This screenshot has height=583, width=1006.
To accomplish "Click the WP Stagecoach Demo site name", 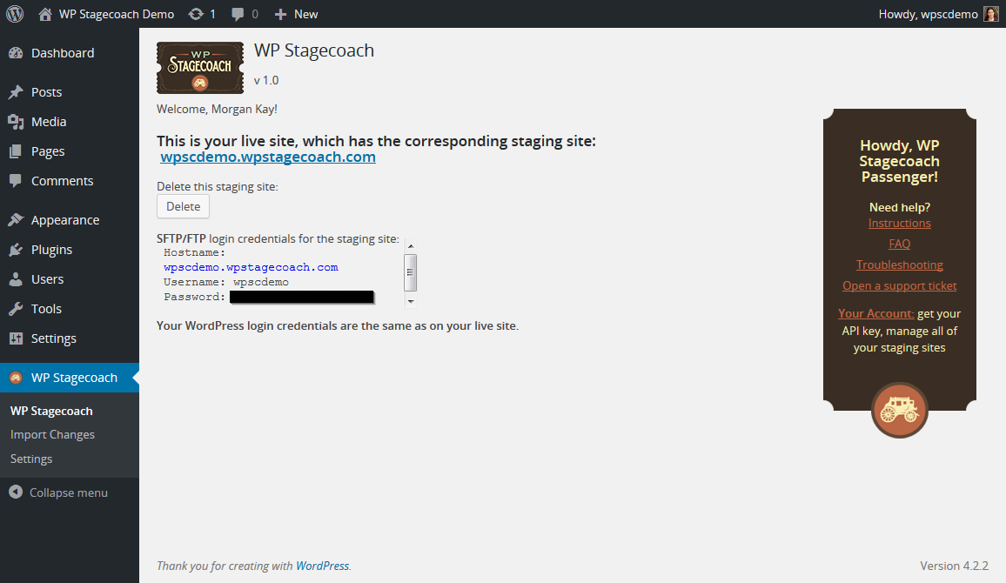I will point(117,14).
